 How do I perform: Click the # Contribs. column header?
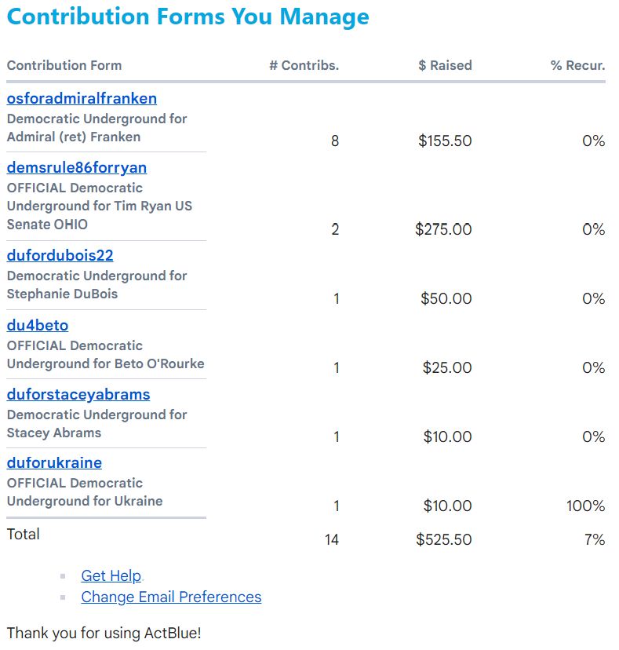(304, 65)
